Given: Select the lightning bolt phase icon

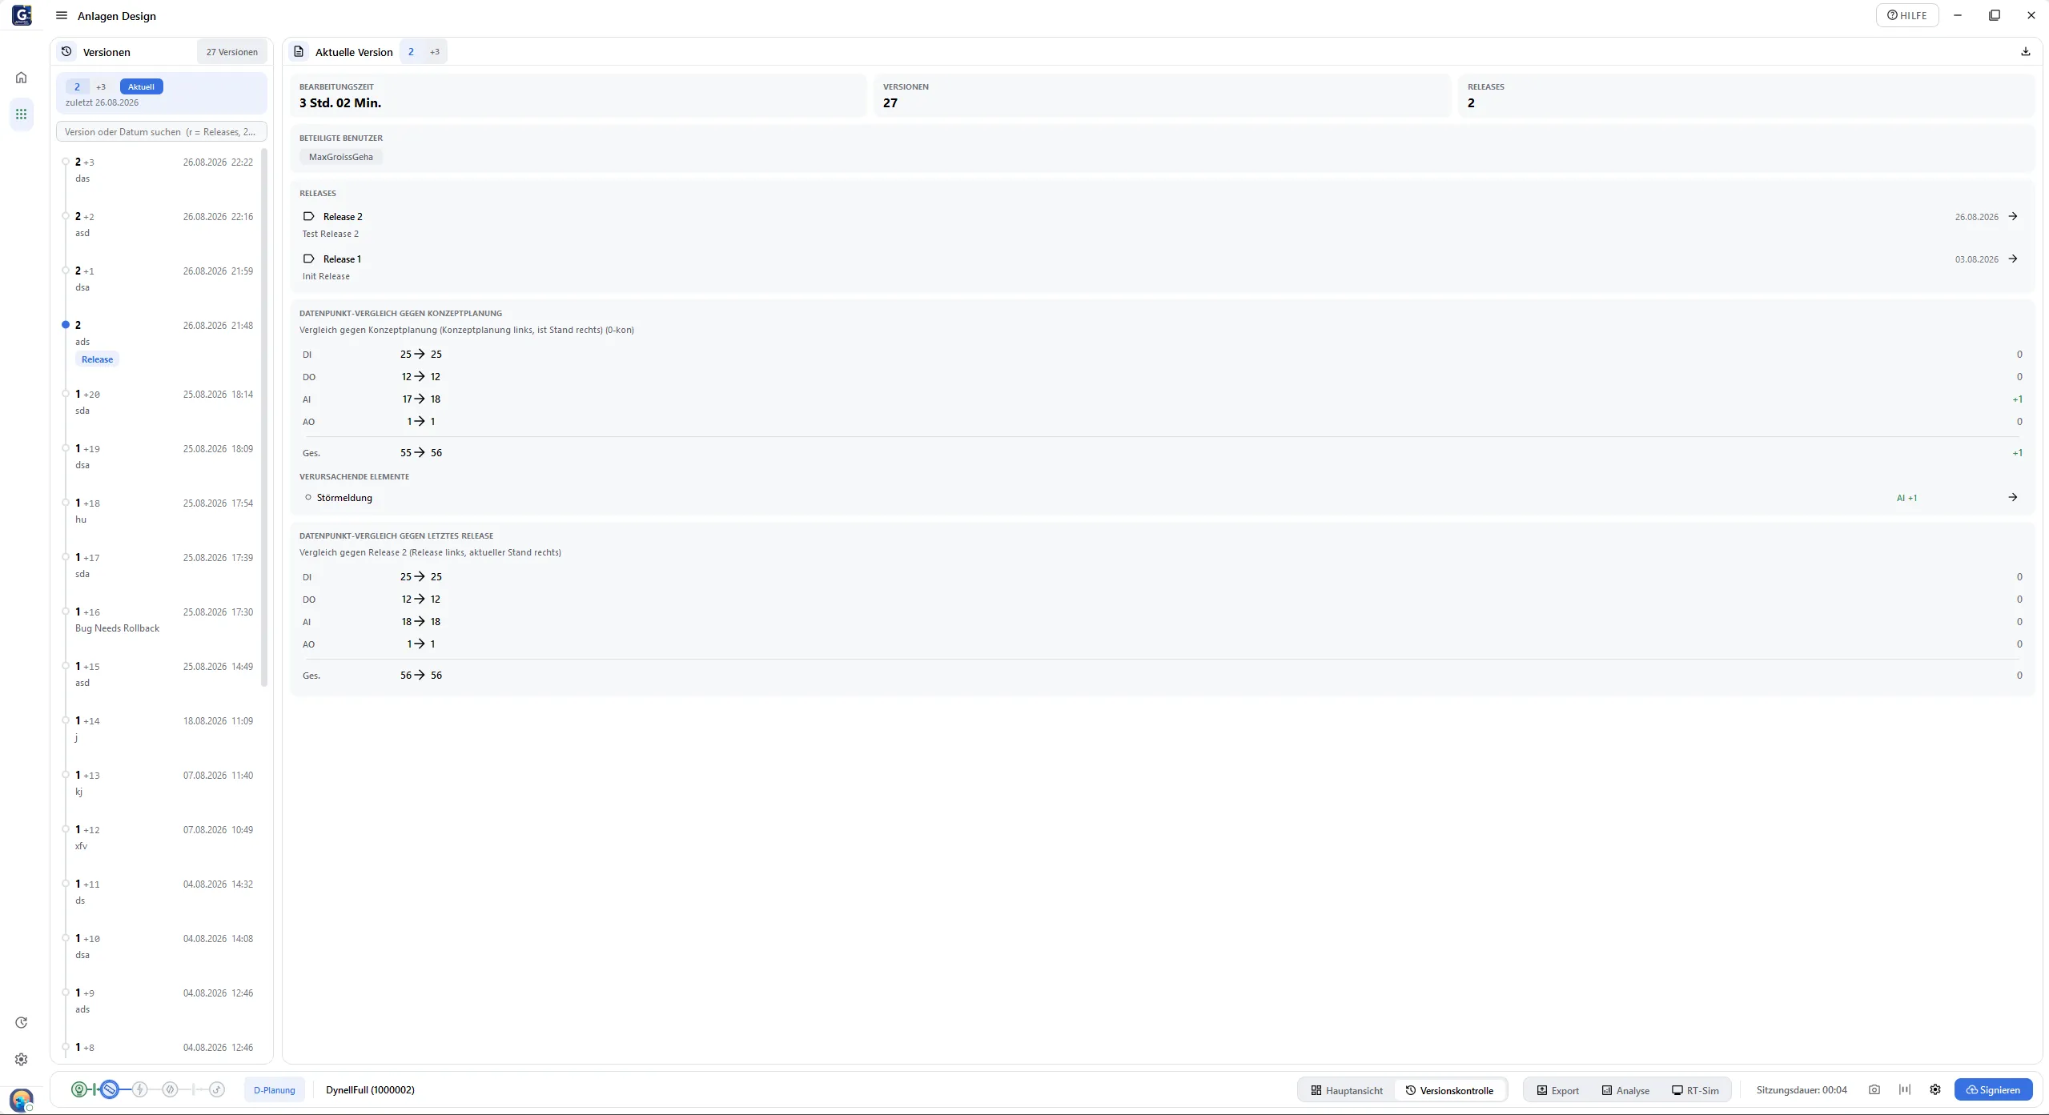Looking at the screenshot, I should point(140,1089).
